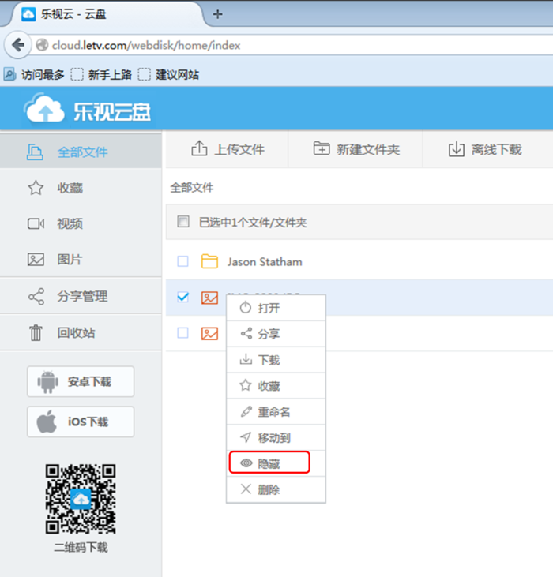Click the download-box icon beside 离线下载
This screenshot has height=577, width=553.
click(456, 149)
